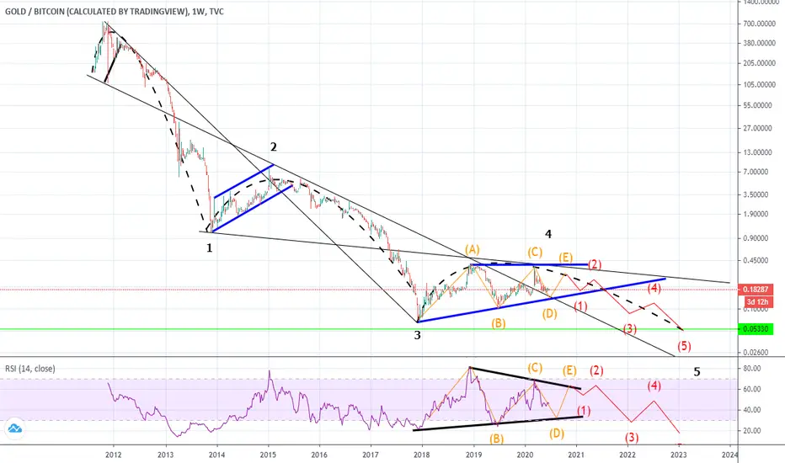This screenshot has height=463, width=785.
Task: Select the black wave label 3
Action: [x=417, y=335]
